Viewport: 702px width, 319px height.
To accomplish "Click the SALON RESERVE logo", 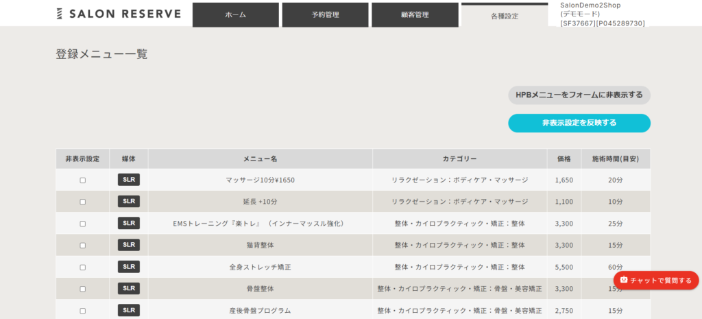I will coord(118,14).
